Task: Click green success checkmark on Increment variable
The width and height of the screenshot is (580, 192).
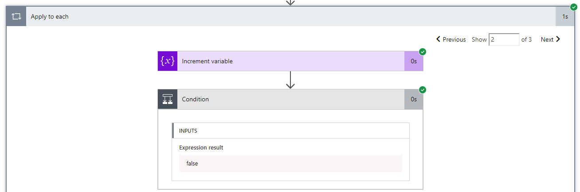Action: click(x=423, y=52)
